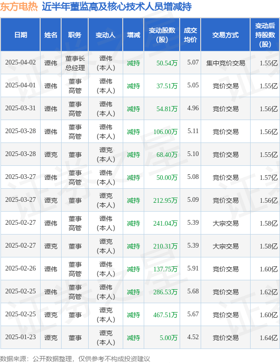Image resolution: width=280 pixels, height=363 pixels.
Task: Click the share amount 212.95万
Action: [x=165, y=200]
